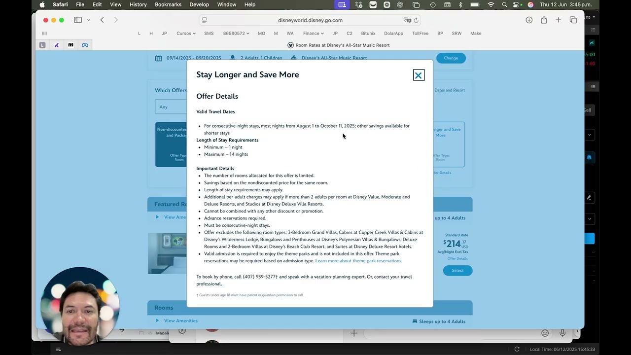This screenshot has width=631, height=355.
Task: Open the Window menu
Action: 227,5
